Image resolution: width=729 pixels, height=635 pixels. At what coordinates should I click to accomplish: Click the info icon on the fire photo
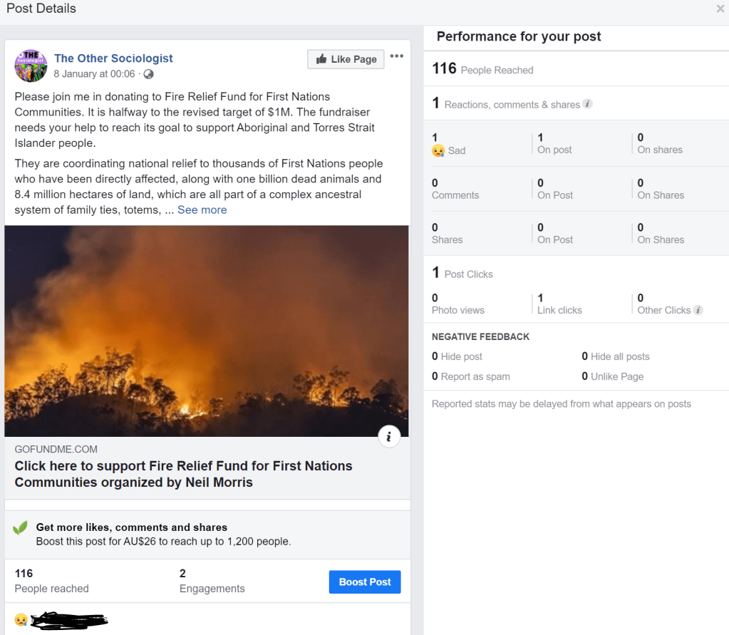[x=389, y=435]
